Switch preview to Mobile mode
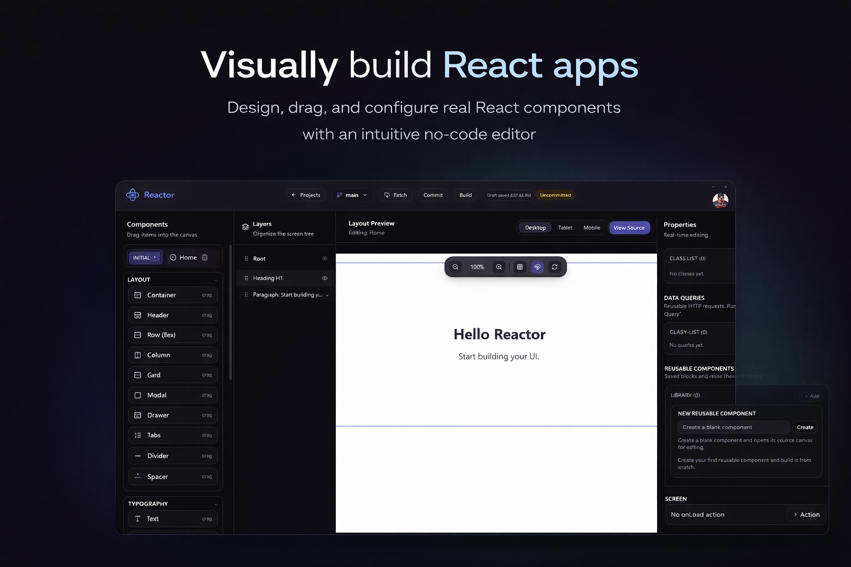This screenshot has width=851, height=567. click(592, 228)
